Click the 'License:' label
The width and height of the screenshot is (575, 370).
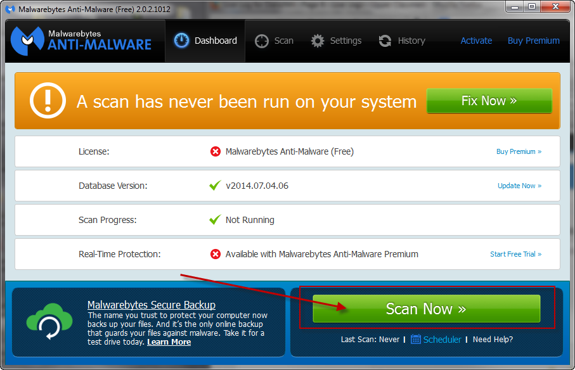[x=94, y=151]
